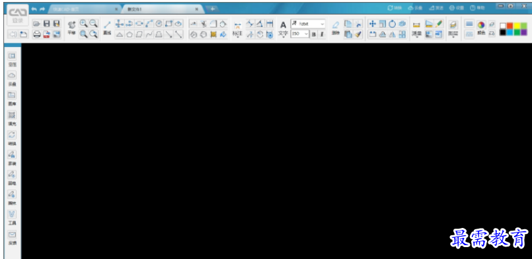Zoom out magnifier minus icon

tap(93, 23)
